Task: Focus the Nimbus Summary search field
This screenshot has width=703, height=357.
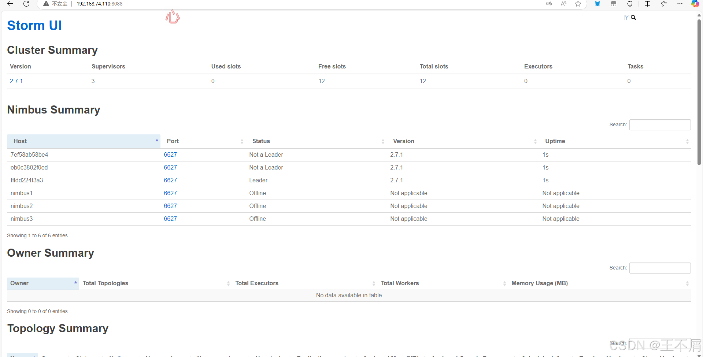Action: coord(660,125)
